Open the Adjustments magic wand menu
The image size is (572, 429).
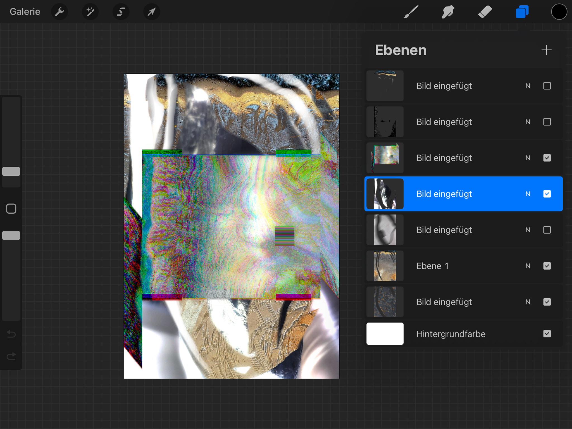click(90, 12)
